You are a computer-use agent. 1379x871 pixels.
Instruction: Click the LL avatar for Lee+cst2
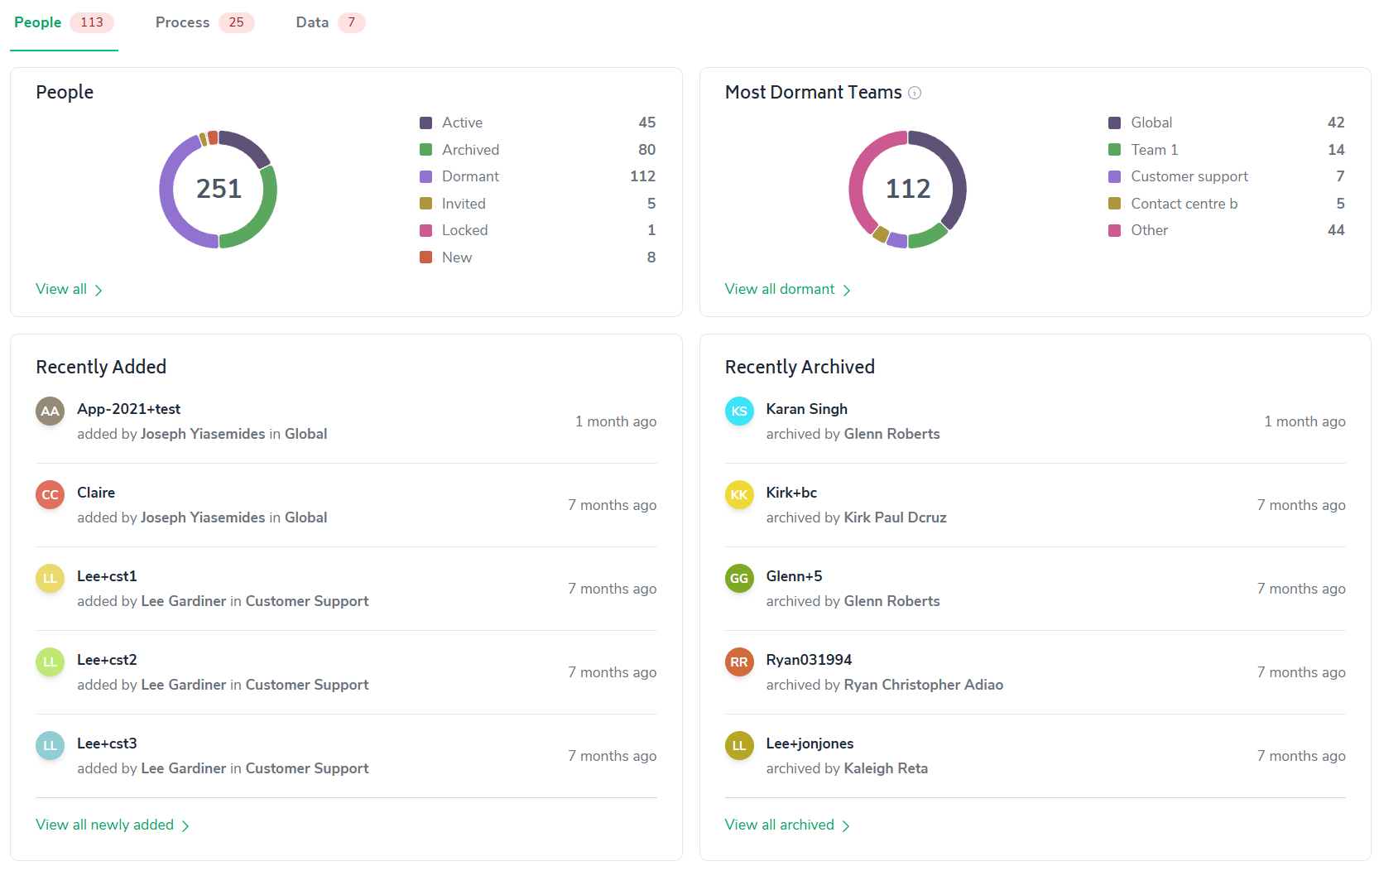click(x=50, y=662)
